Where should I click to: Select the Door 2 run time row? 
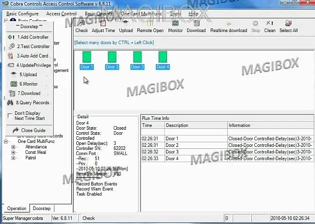click(227, 145)
